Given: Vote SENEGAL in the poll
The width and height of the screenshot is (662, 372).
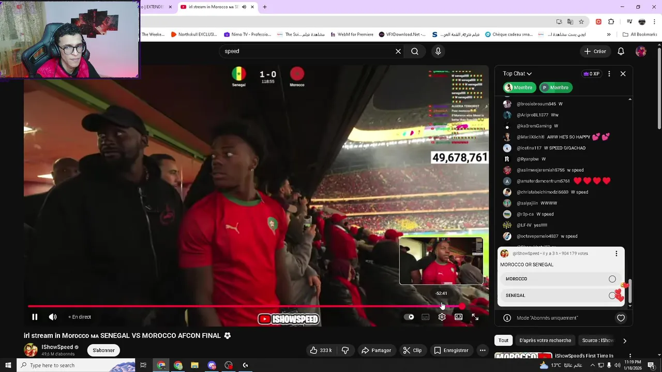Looking at the screenshot, I should point(561,296).
